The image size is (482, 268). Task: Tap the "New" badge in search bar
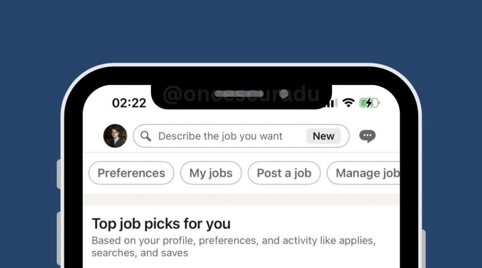click(x=323, y=136)
